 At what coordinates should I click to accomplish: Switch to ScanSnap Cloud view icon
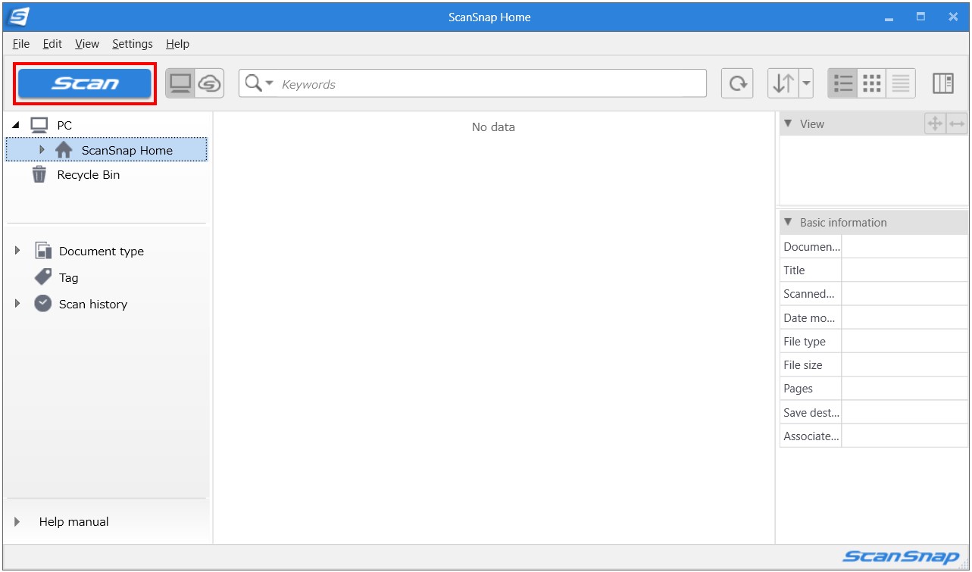[209, 83]
